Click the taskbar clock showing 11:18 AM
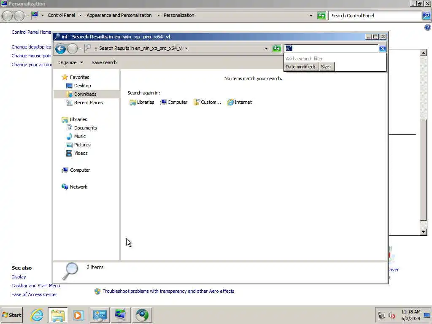Screen dimensions: 432x324 coord(410,315)
